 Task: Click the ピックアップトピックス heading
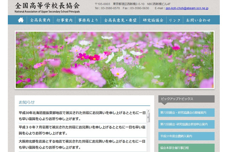[177, 99]
